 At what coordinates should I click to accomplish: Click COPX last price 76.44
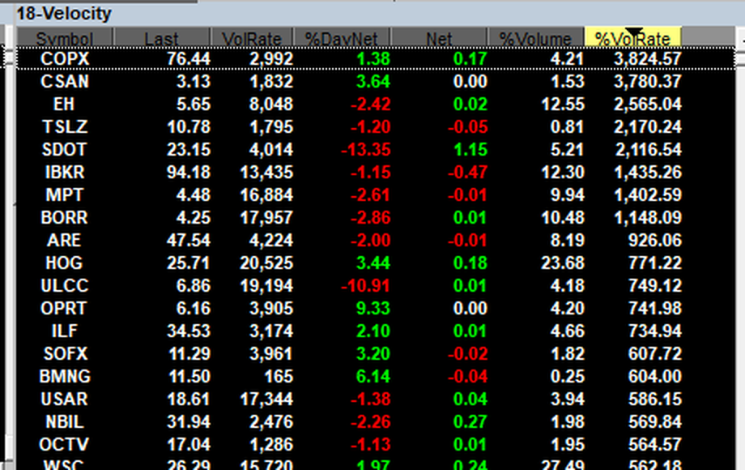point(189,59)
